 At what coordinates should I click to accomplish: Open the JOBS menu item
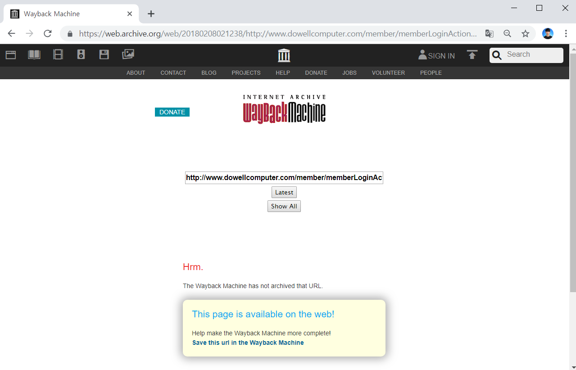tap(349, 73)
